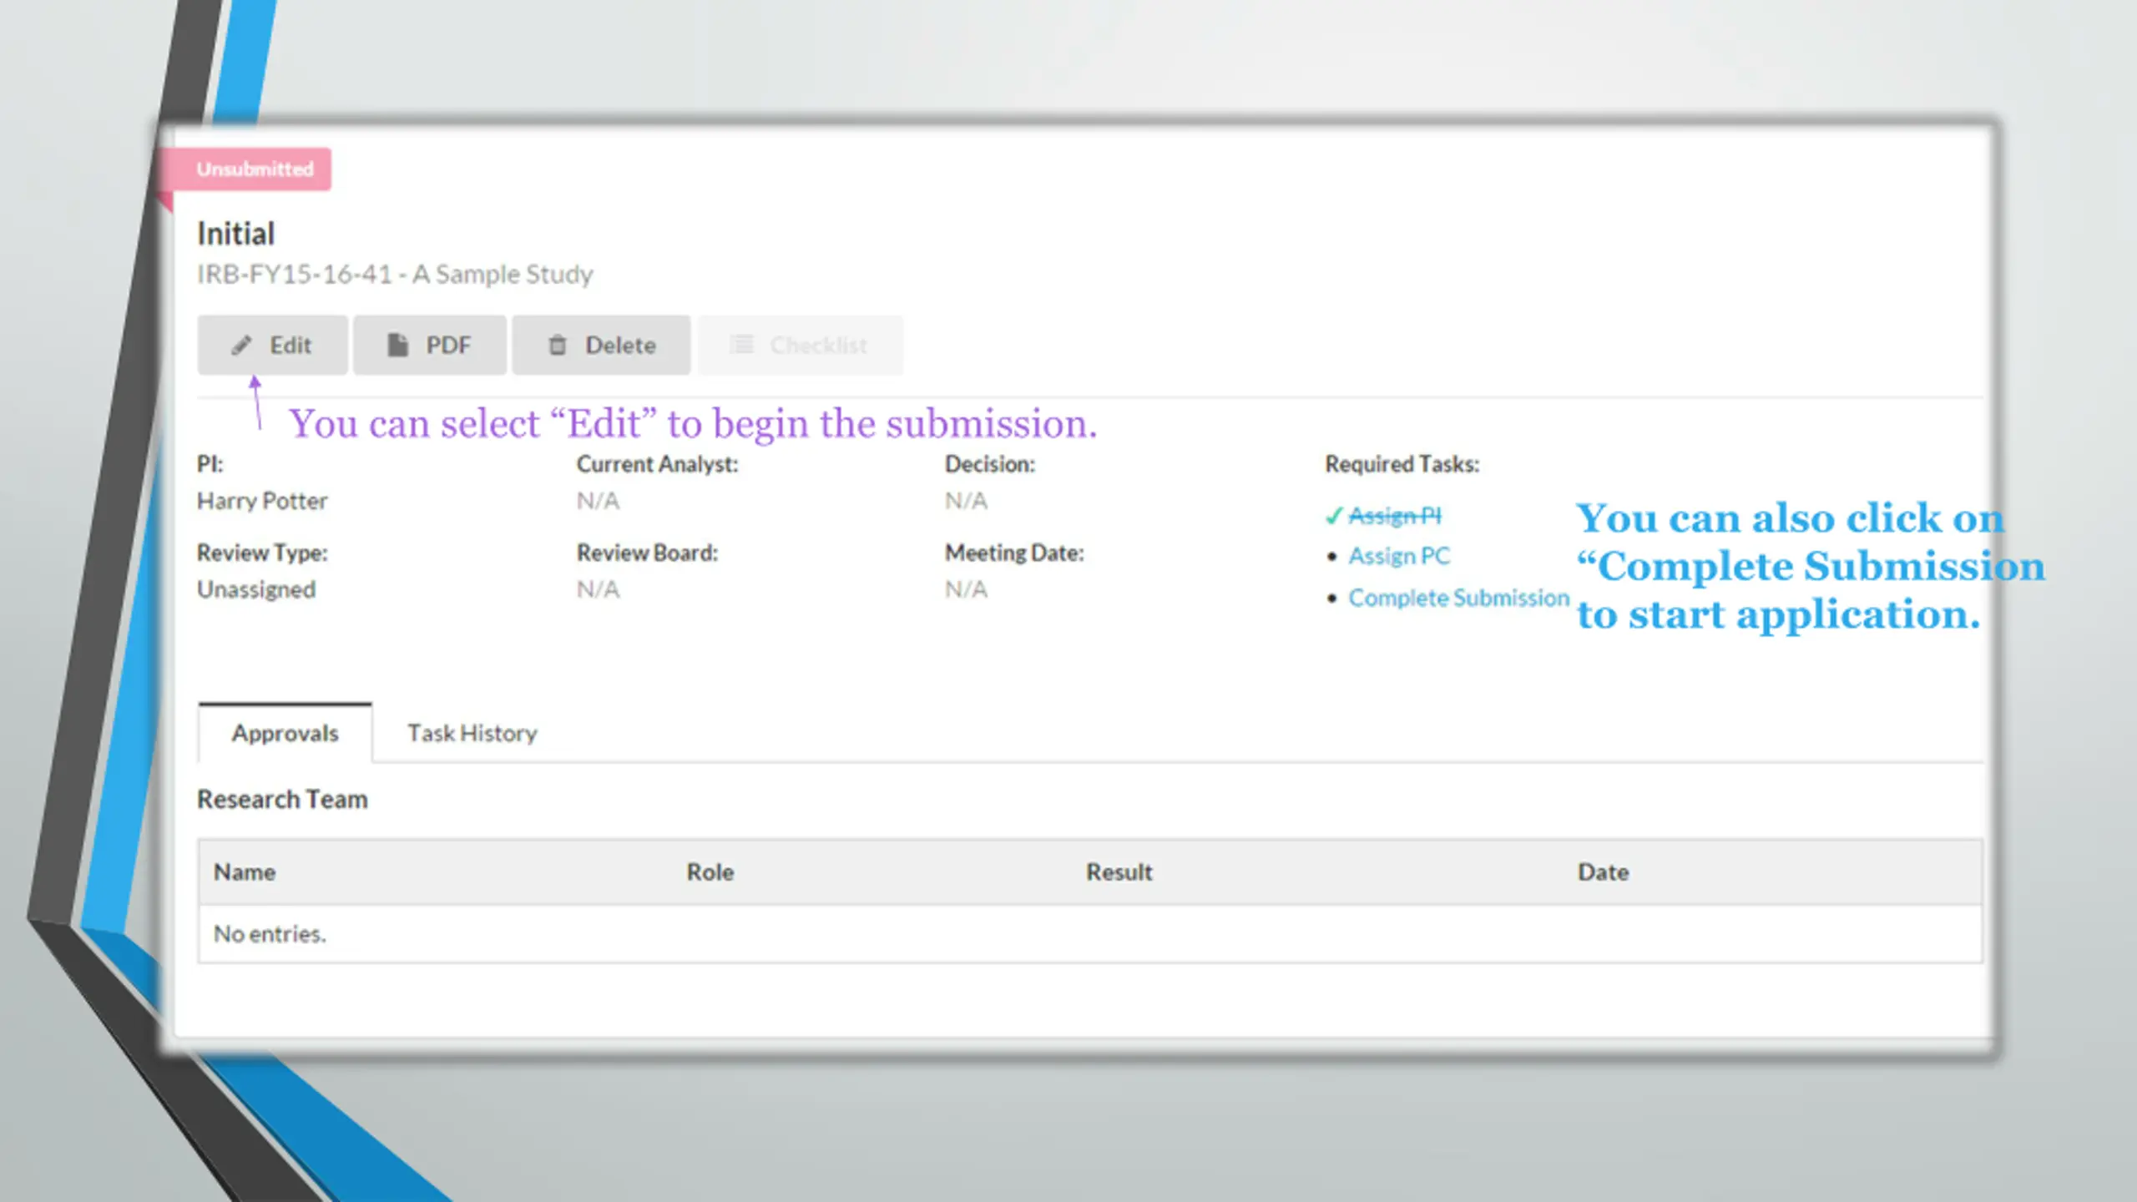Click the green checkmark beside Assign PI

click(1333, 517)
